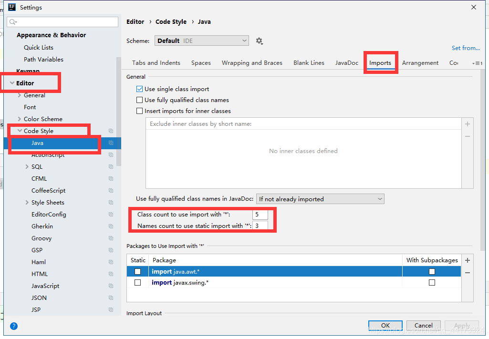Click the copy icon beside Groovy
The width and height of the screenshot is (489, 339).
pyautogui.click(x=111, y=238)
